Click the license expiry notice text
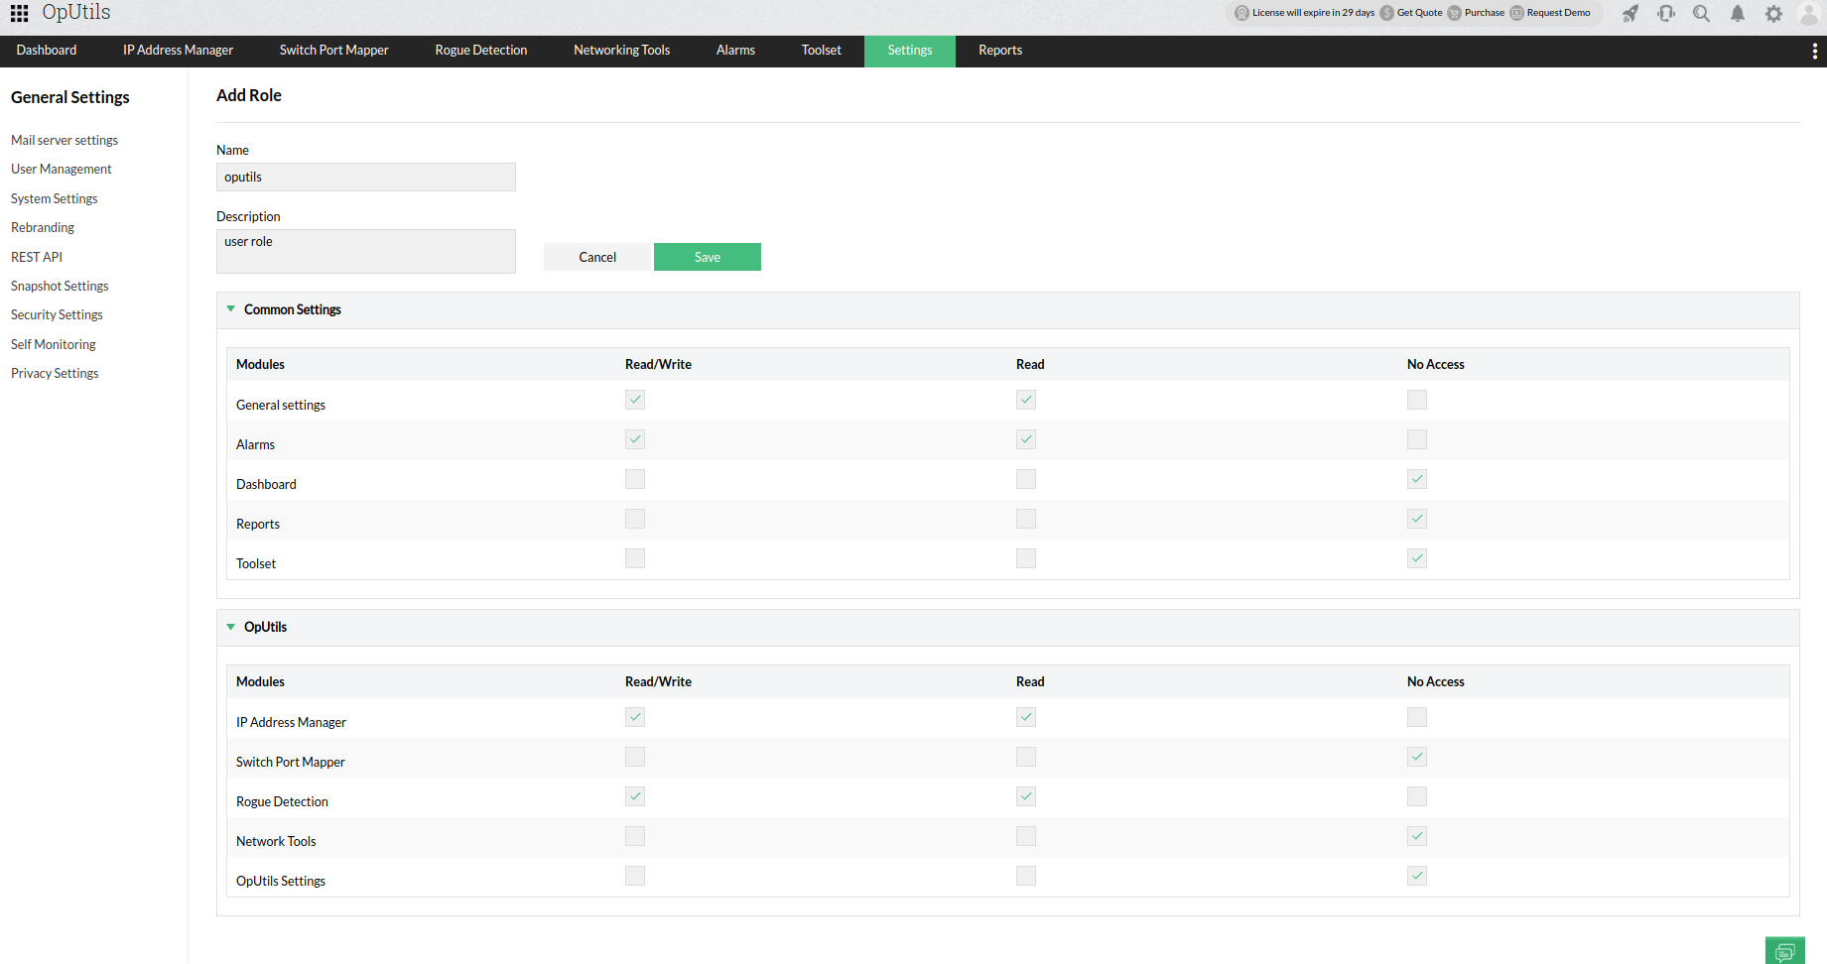 click(1314, 13)
